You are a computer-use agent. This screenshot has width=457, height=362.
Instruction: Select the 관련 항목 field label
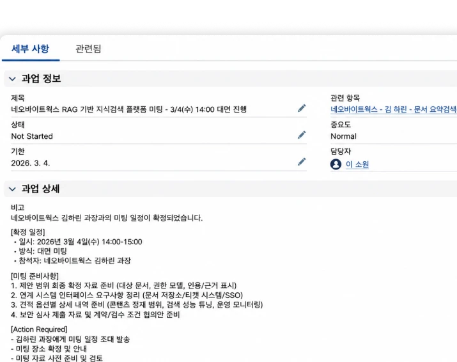click(x=345, y=98)
